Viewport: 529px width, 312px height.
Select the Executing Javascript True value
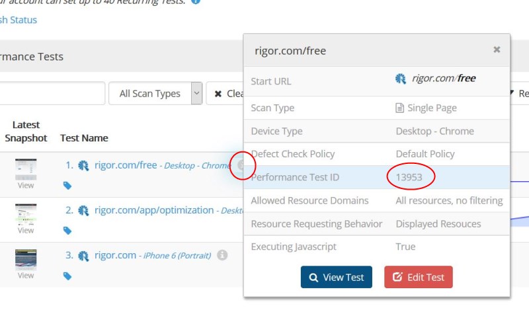click(x=405, y=247)
